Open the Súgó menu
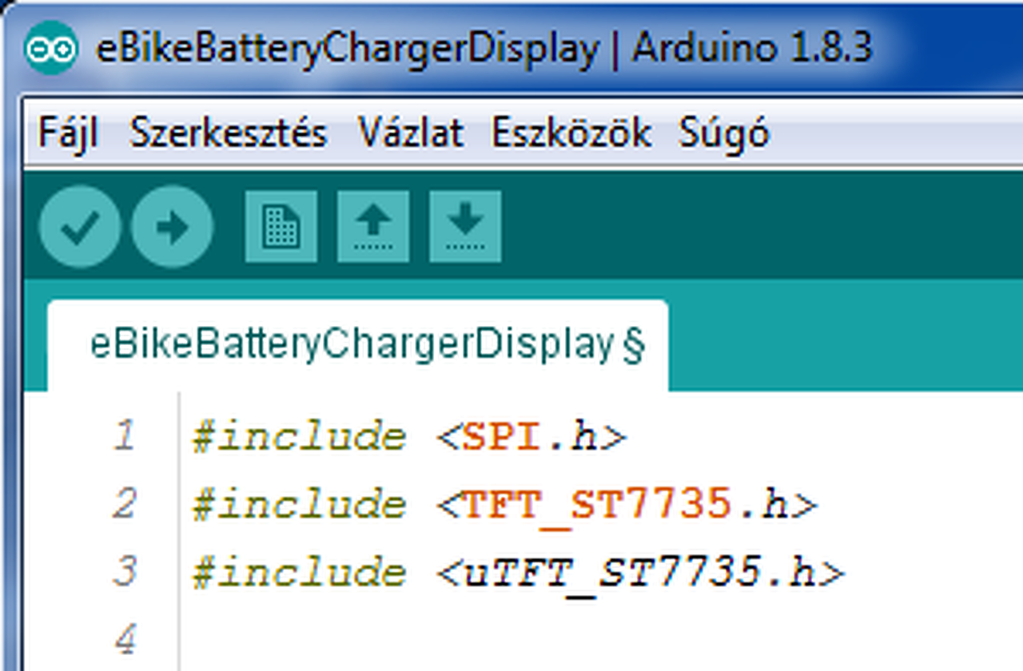Screen dimensions: 1023x671 click(724, 133)
